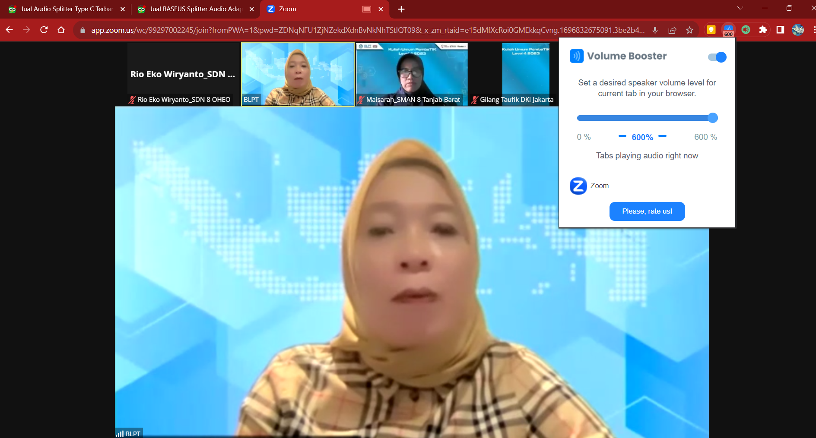
Task: Switch to Jual Audio Splitter Type C tab
Action: coord(67,9)
